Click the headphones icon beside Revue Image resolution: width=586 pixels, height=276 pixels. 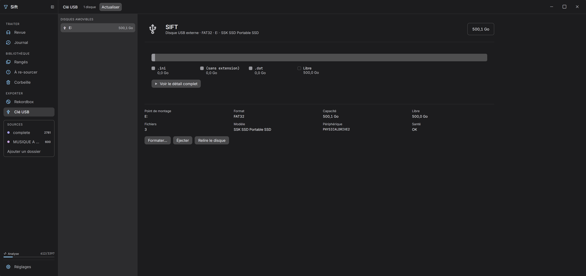(8, 32)
